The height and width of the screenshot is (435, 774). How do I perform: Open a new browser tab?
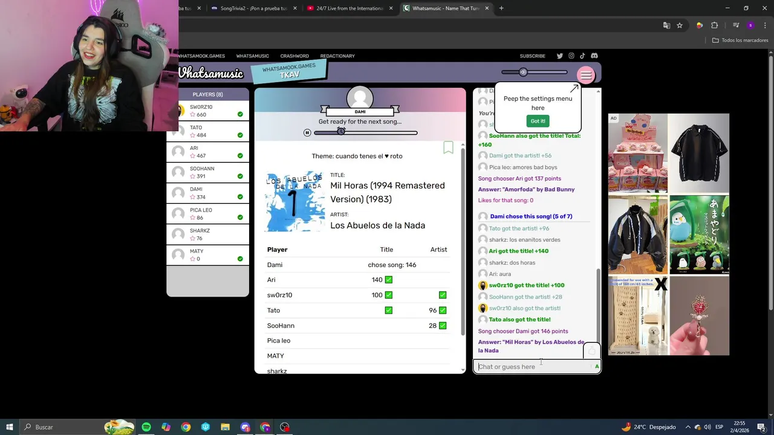point(501,8)
